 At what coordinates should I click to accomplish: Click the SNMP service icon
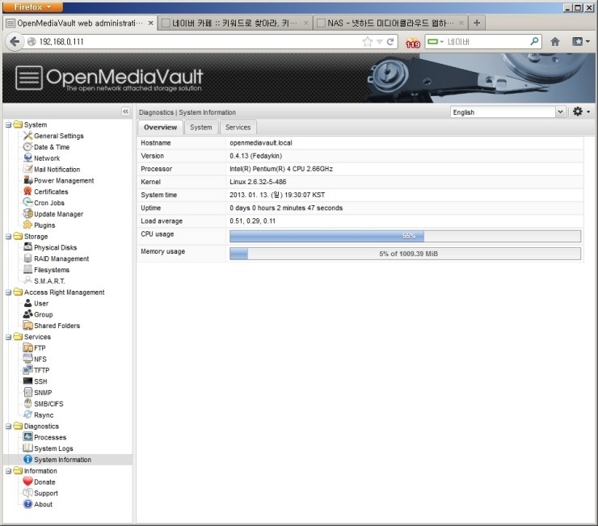27,392
